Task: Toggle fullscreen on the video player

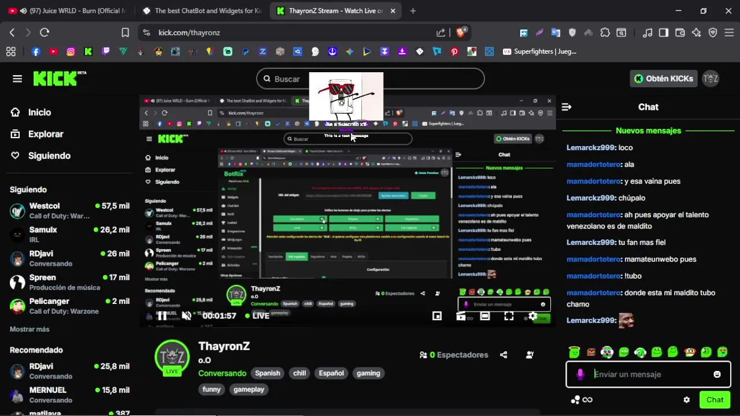Action: (509, 316)
